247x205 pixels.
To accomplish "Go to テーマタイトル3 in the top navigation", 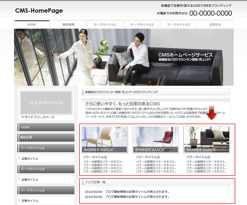I will point(178,24).
